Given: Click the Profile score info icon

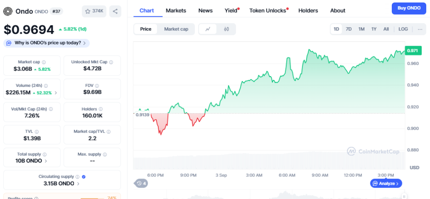Looking at the screenshot, I should click(37, 198).
